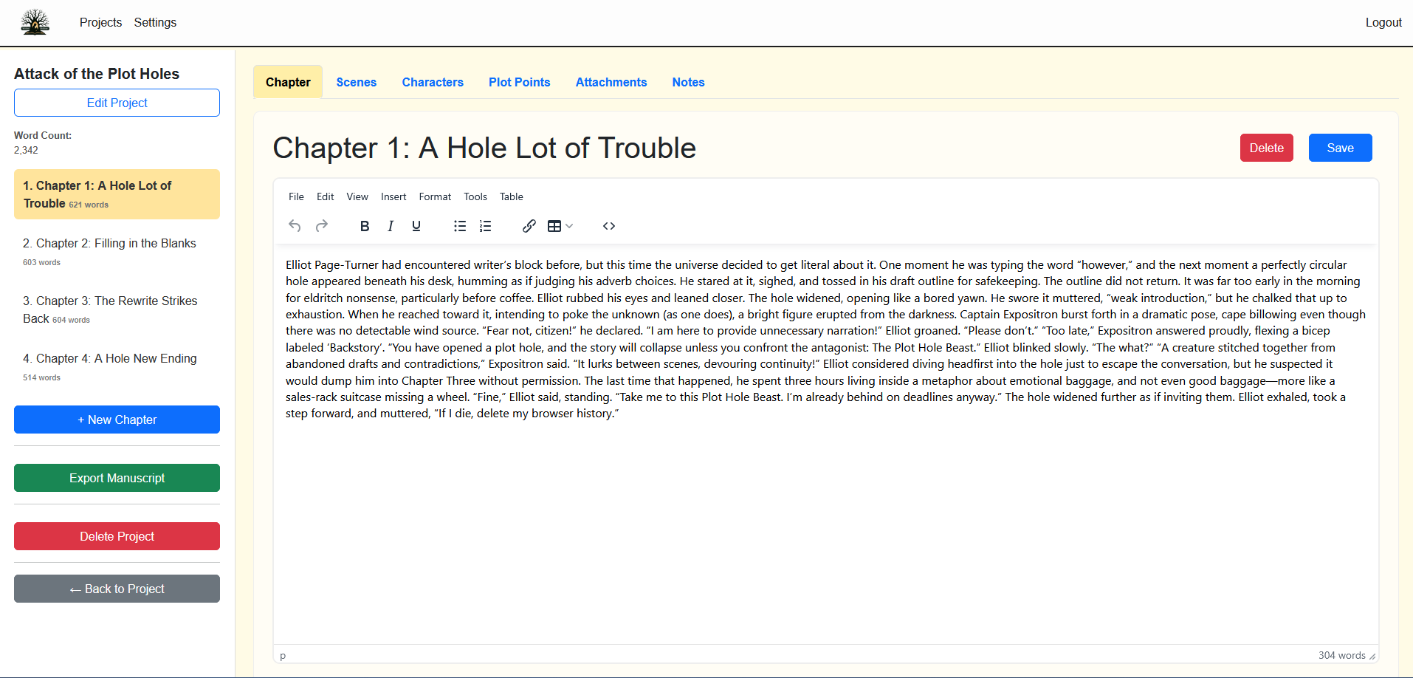
Task: Open the Insert menu in editor
Action: tap(393, 196)
